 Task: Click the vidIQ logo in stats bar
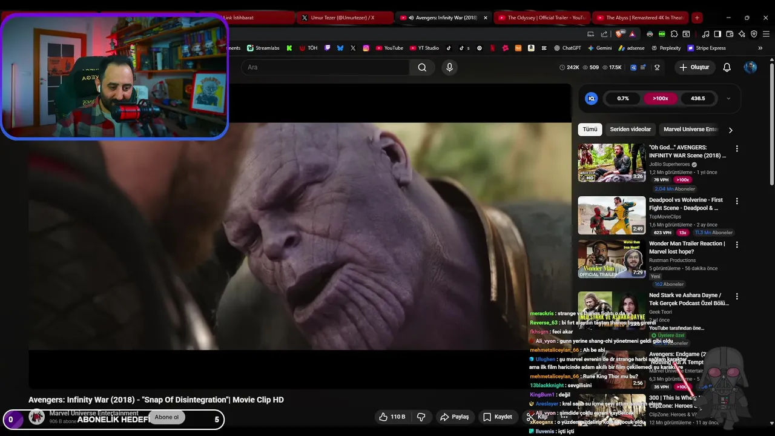pos(592,98)
